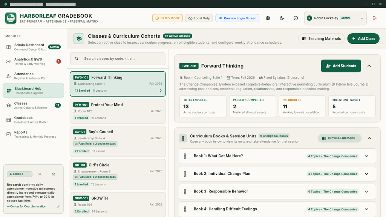
Task: Click the 9 Change Co. Books badge
Action: click(274, 136)
